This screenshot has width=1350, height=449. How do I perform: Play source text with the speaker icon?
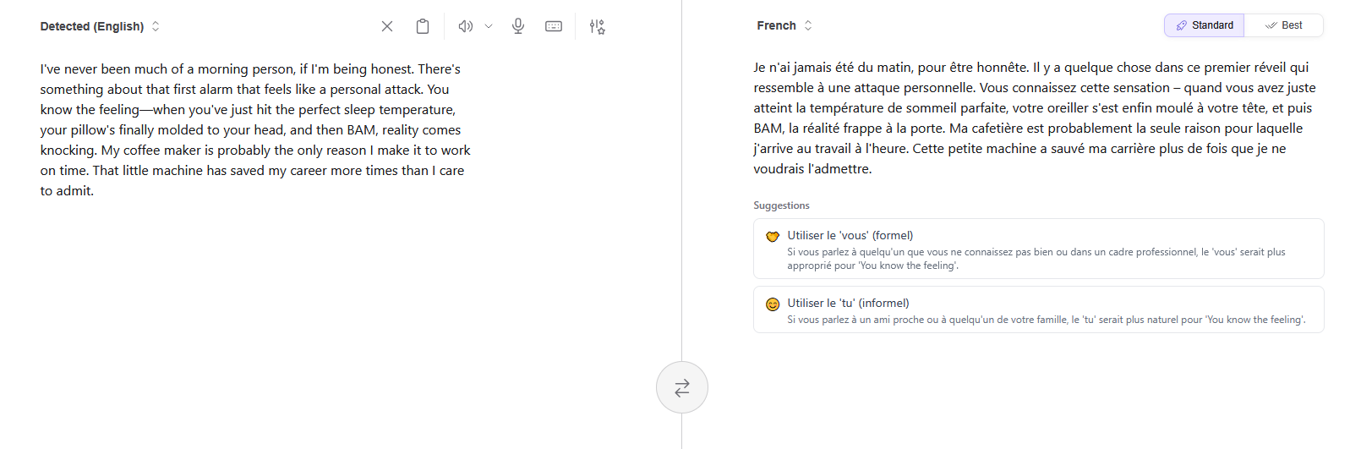pyautogui.click(x=465, y=26)
